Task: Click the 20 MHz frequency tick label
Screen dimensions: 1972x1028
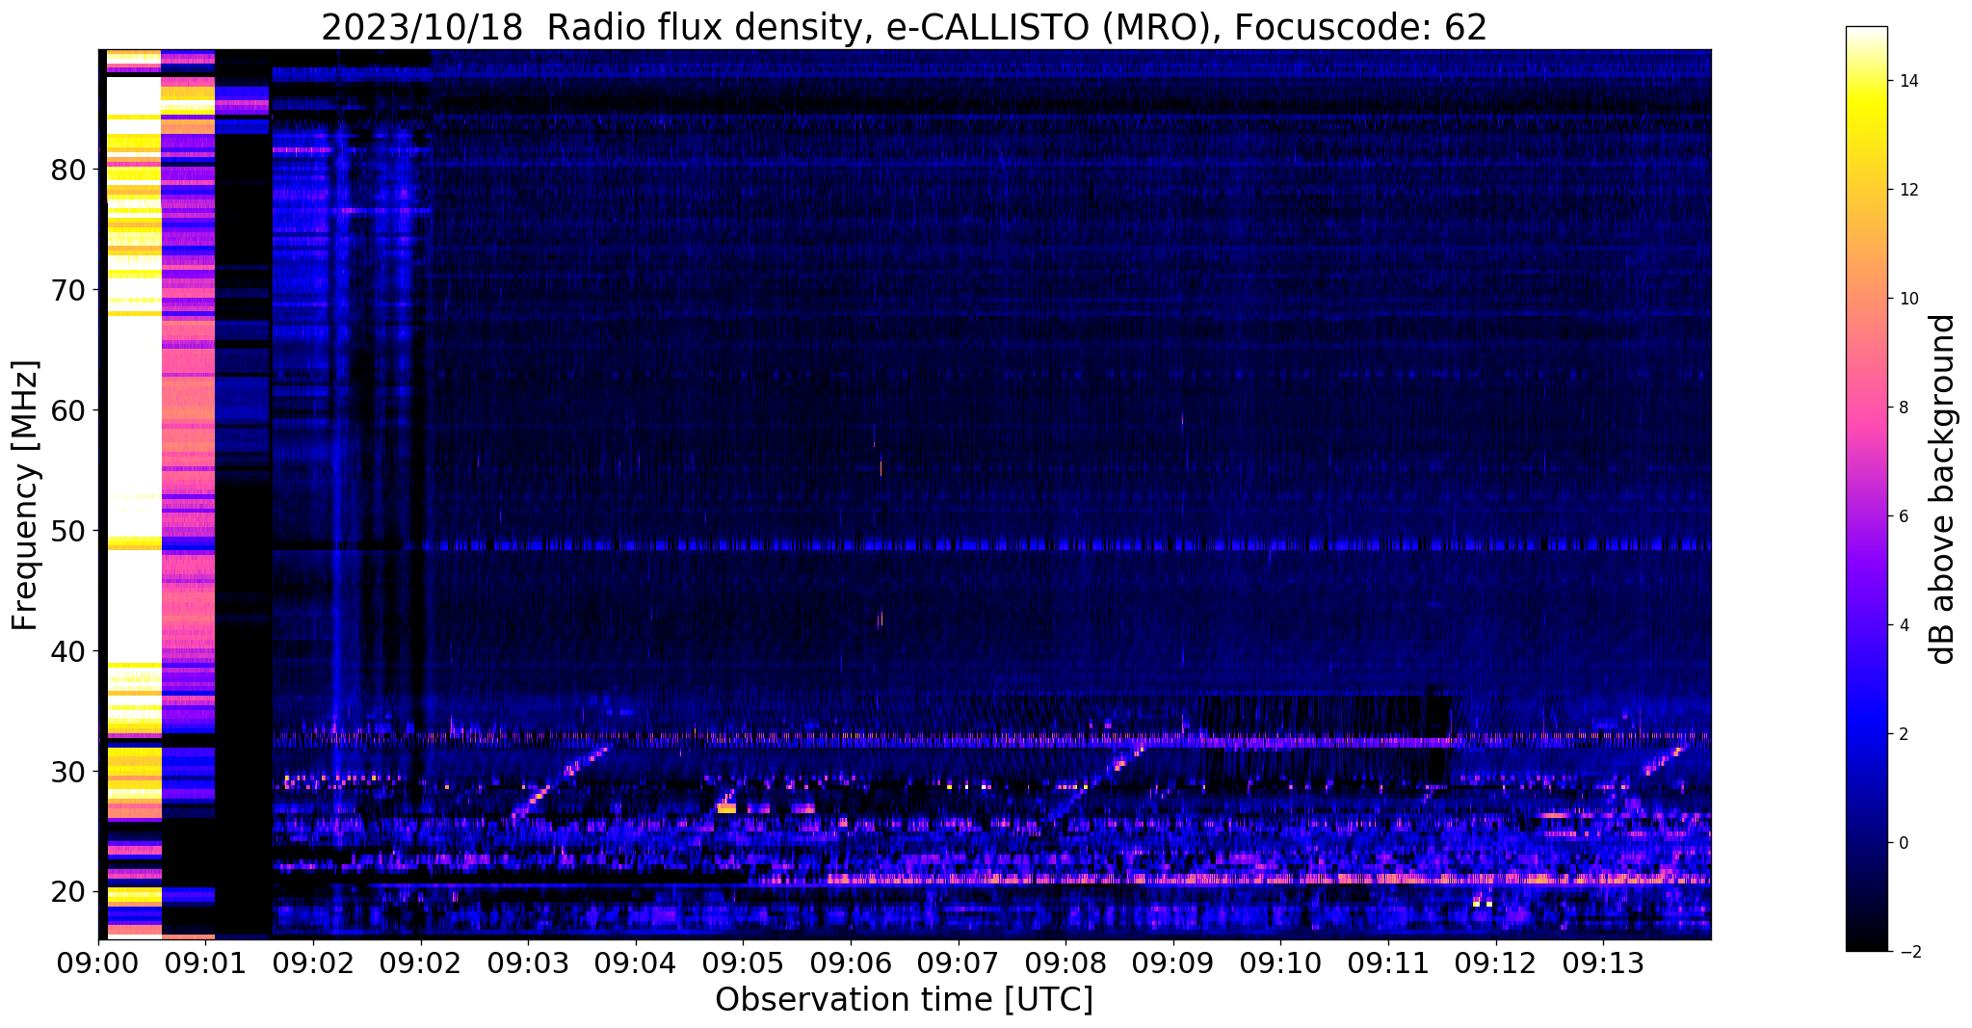Action: pos(68,893)
